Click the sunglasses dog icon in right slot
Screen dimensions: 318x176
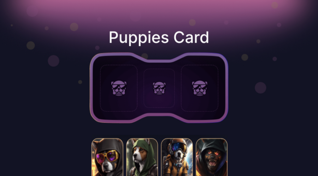pos(200,88)
